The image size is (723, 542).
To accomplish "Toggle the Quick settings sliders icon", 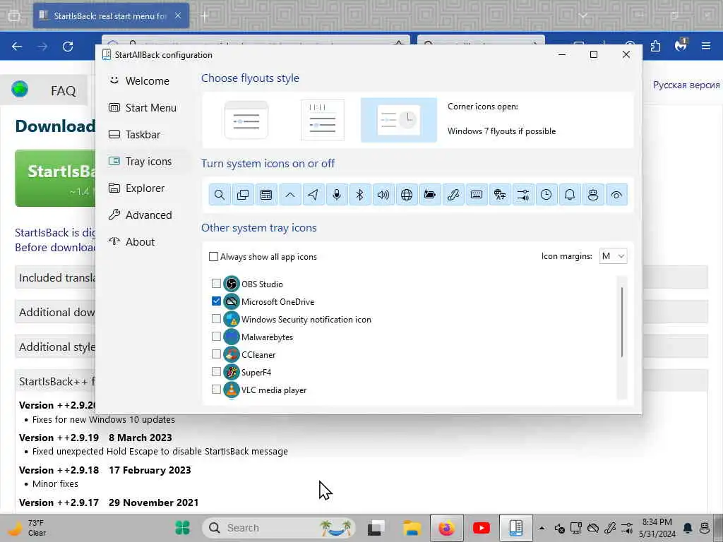I will click(x=523, y=195).
